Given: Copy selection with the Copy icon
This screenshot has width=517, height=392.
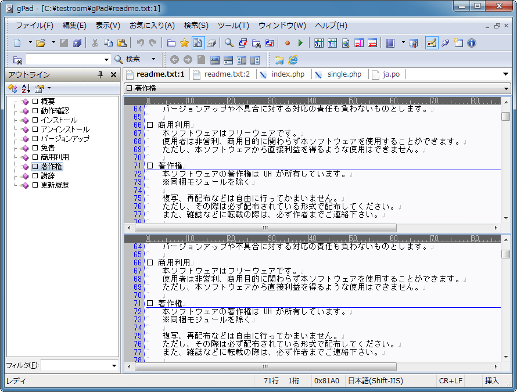Looking at the screenshot, I should pyautogui.click(x=109, y=43).
